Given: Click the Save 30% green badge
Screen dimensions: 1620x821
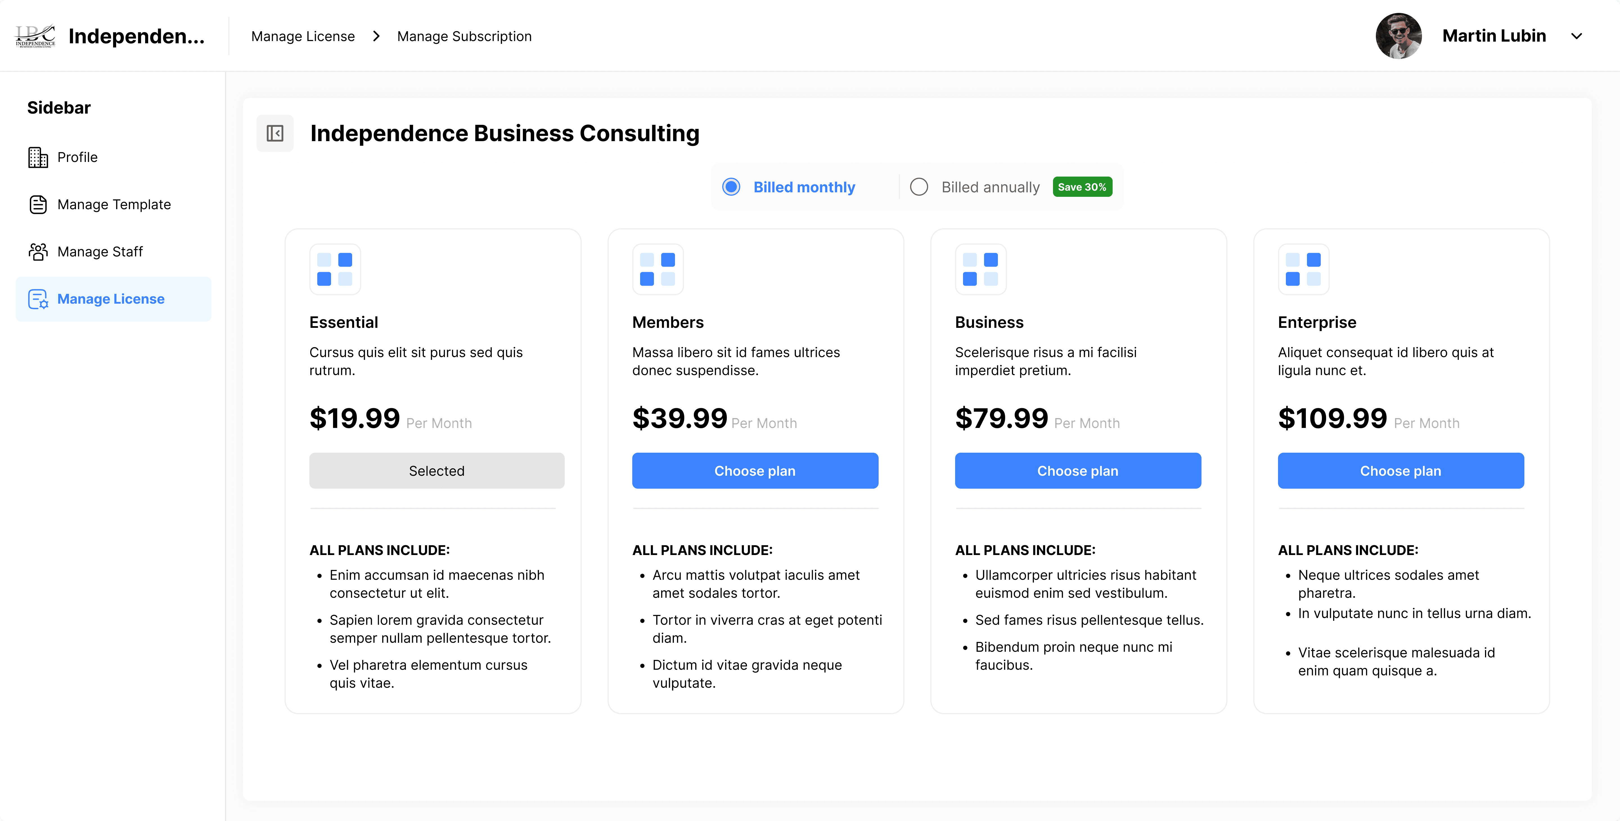Looking at the screenshot, I should [1082, 187].
